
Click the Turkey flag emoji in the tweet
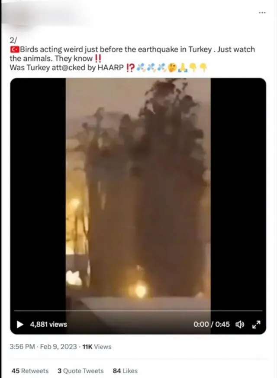pyautogui.click(x=14, y=49)
